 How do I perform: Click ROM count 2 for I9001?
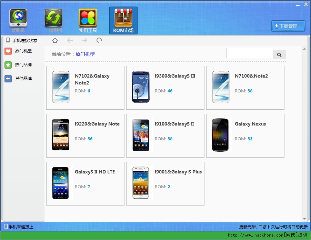pyautogui.click(x=169, y=187)
